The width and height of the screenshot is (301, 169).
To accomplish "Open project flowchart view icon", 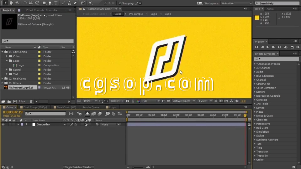I will point(73,52).
